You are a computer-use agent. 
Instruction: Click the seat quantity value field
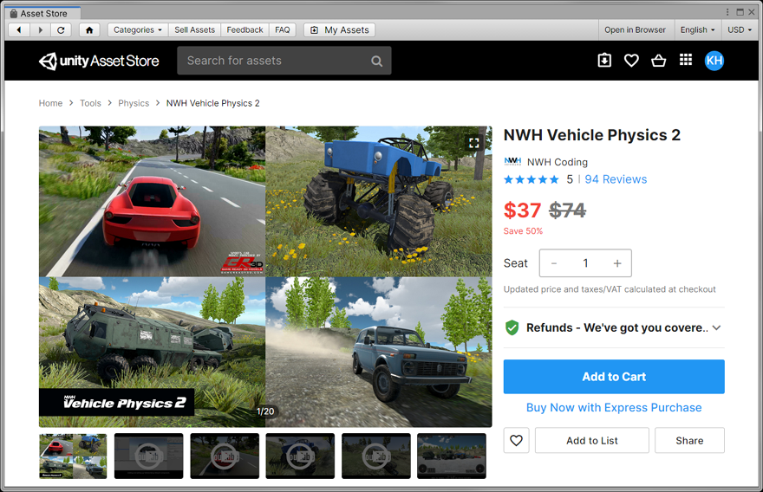tap(585, 263)
